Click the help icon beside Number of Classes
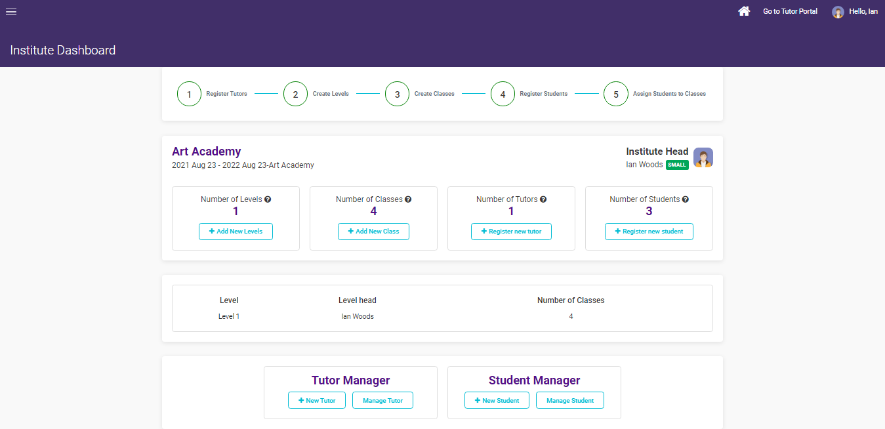 pyautogui.click(x=408, y=199)
